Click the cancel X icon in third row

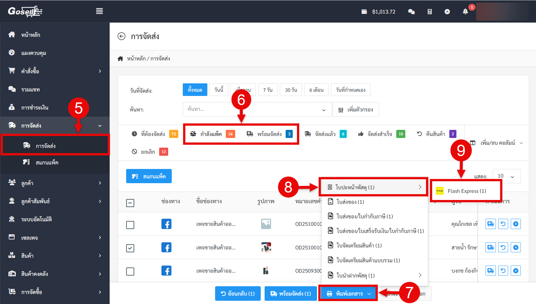pos(516,271)
